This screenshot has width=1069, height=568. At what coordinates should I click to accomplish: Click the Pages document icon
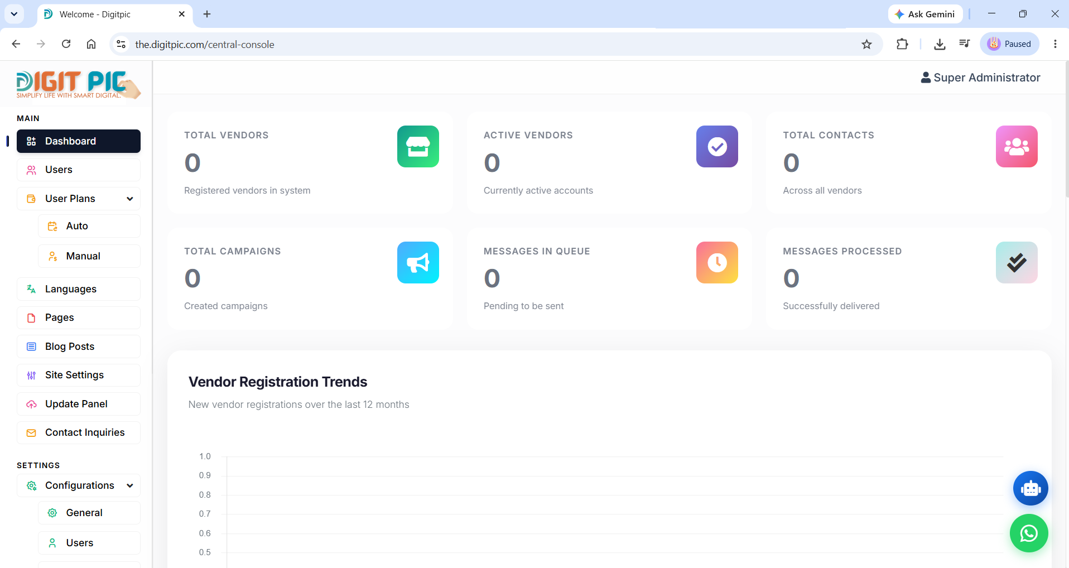click(x=31, y=317)
